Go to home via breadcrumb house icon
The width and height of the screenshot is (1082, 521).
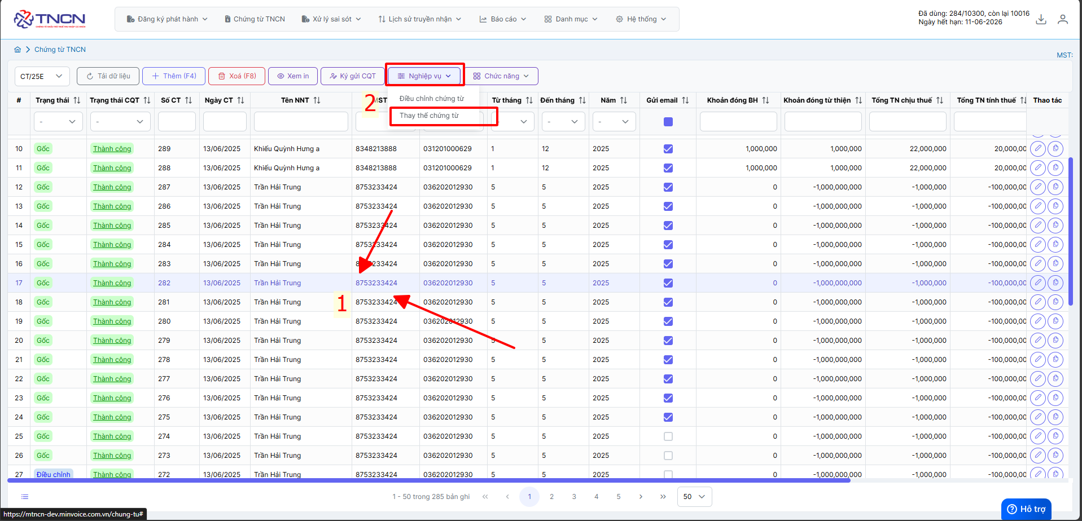tap(17, 50)
